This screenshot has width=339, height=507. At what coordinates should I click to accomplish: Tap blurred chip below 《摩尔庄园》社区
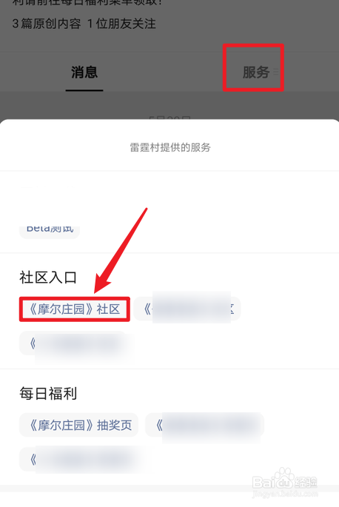tap(74, 343)
